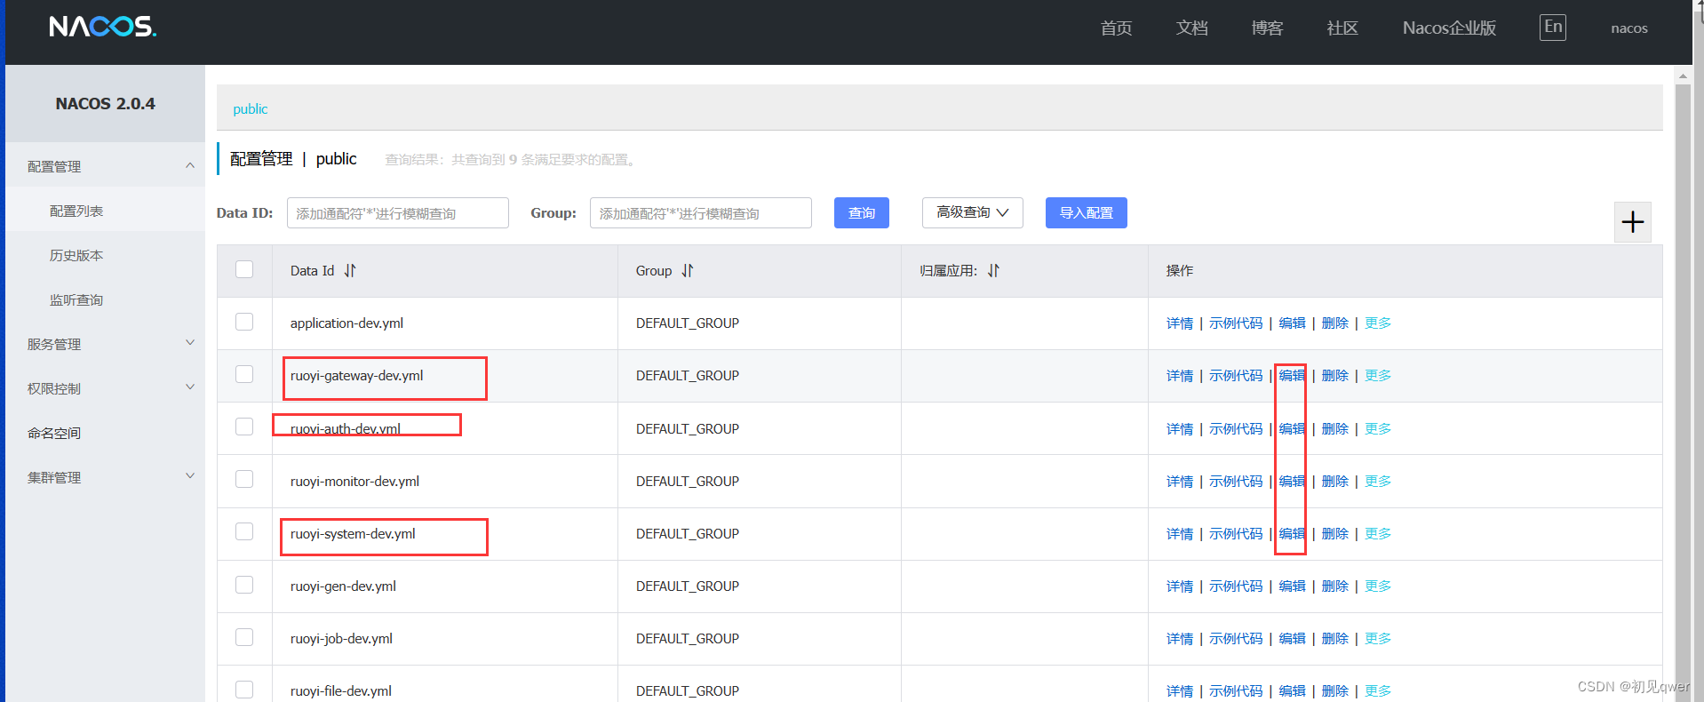Edit ruoyi-monitor-dev.yml via 编辑 link
The height and width of the screenshot is (702, 1704).
(1292, 482)
